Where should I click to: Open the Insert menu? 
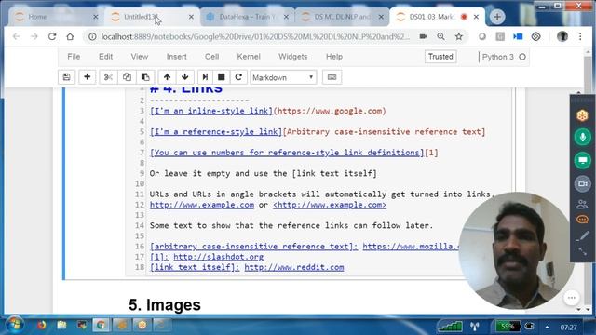[x=176, y=57]
